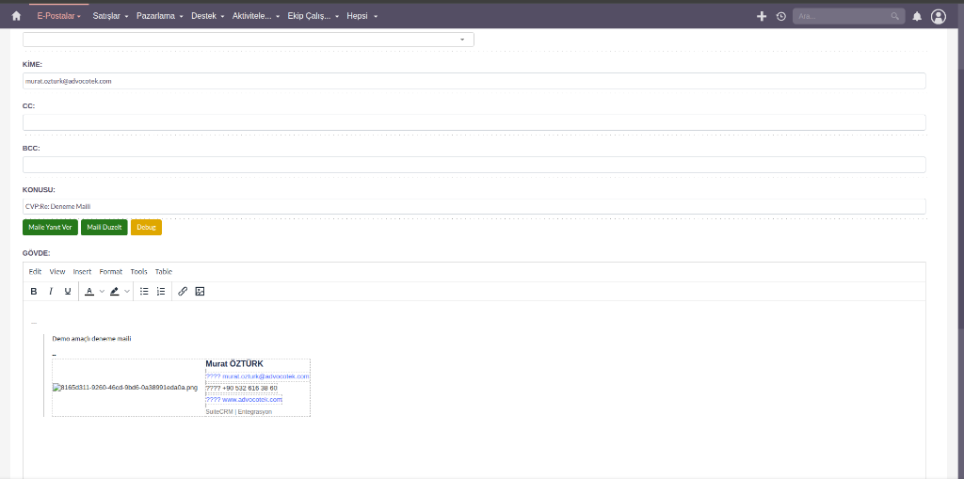This screenshot has height=479, width=964.
Task: Click the Maili Düzelt button
Action: pyautogui.click(x=104, y=227)
